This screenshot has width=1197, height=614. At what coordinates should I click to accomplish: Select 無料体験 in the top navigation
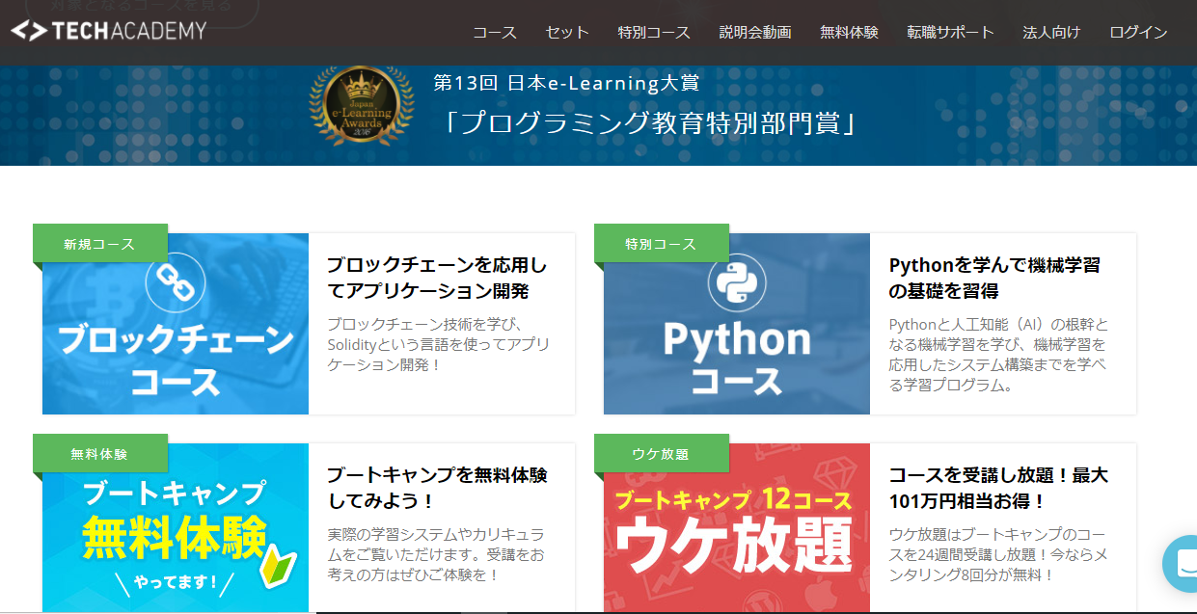coord(849,33)
